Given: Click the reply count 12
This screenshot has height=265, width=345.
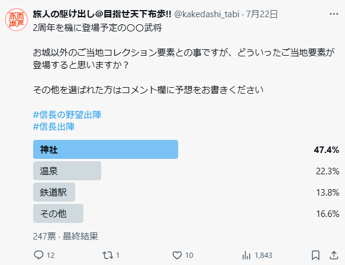Looking at the screenshot, I should (x=51, y=256).
